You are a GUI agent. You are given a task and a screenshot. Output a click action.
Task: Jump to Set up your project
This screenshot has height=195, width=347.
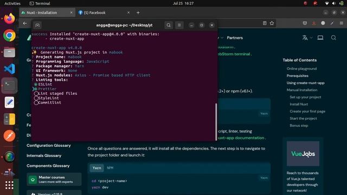click(x=305, y=97)
